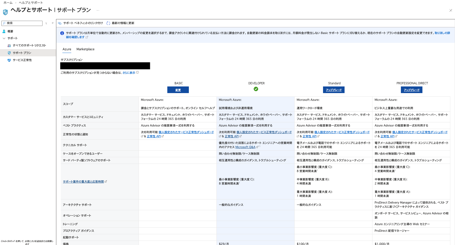Click アップグレード under the Standard plan
Viewport: 455px width, 245px height.
point(334,90)
